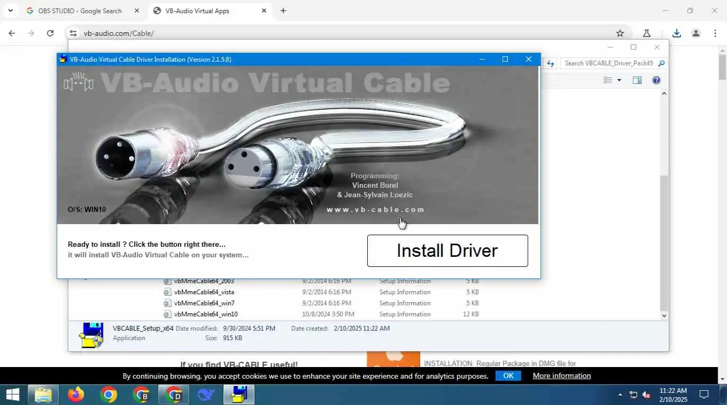Maximize the File Explorer window
Screen dimensions: 727x405
633,47
